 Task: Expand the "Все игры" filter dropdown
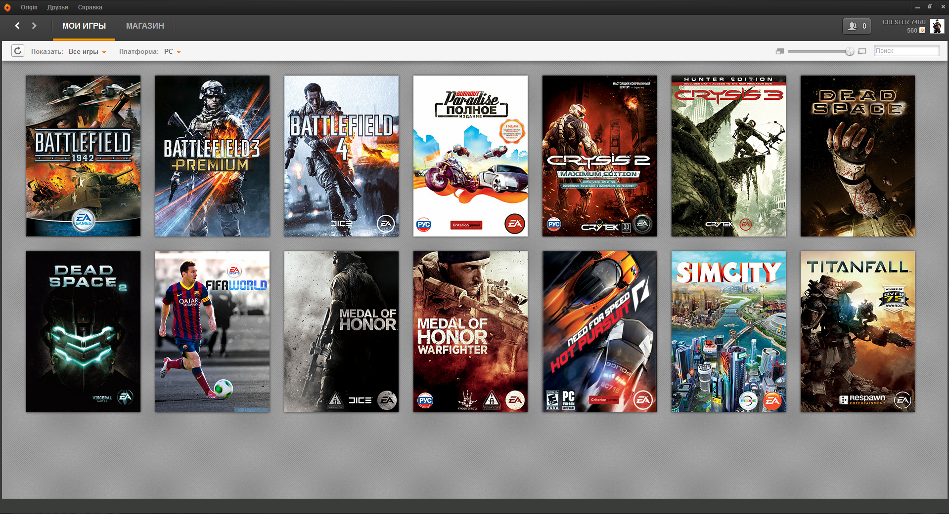87,51
